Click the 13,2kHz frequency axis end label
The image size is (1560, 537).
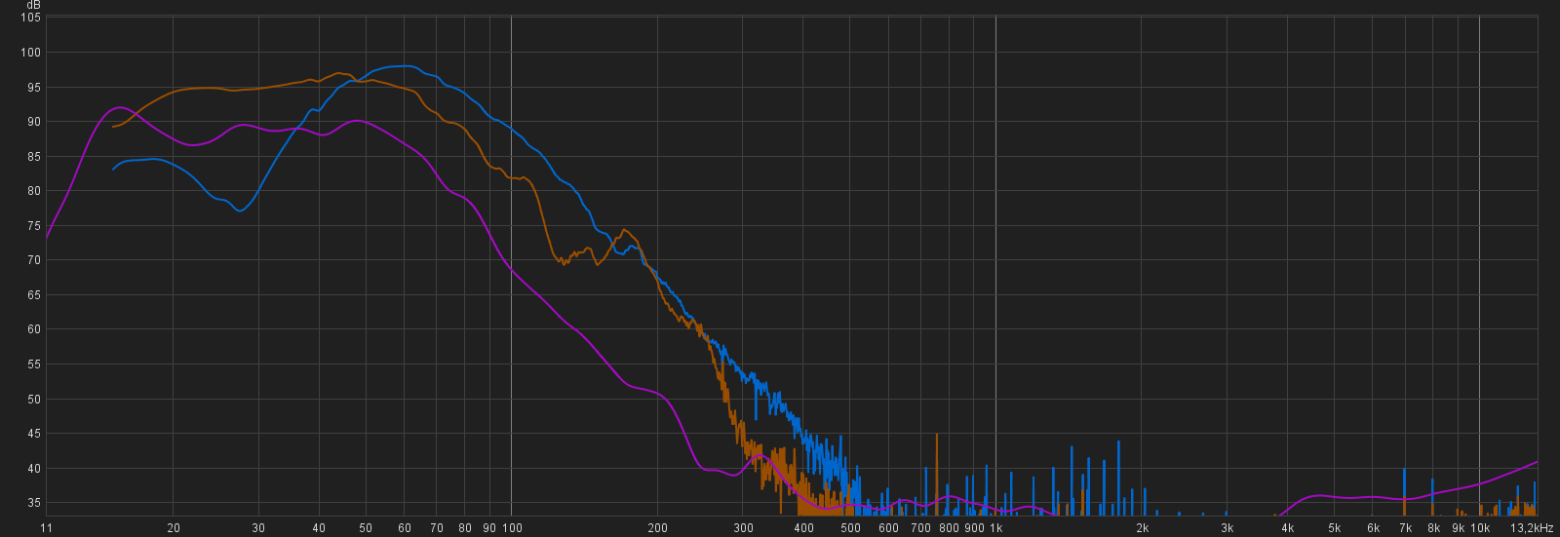click(x=1533, y=528)
